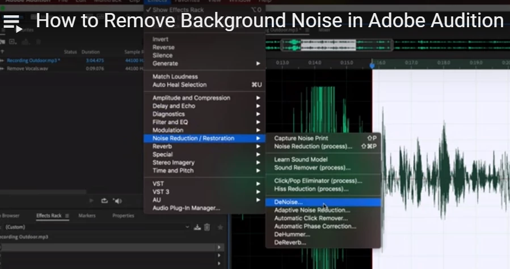Click the Files panel horizontal scrollbar
The width and height of the screenshot is (510, 269).
(43, 192)
